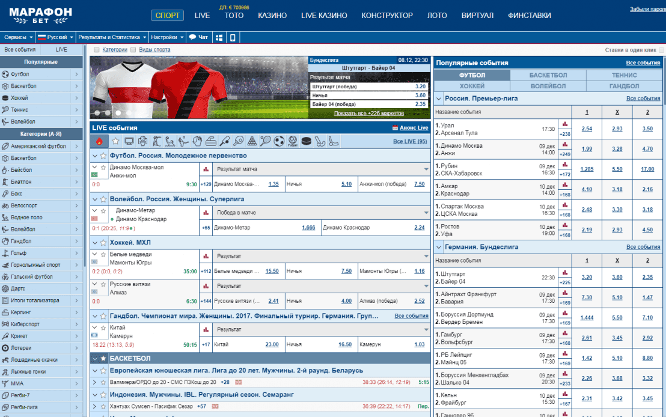
Task: Filter live events by the plain football icon
Action: (x=279, y=141)
